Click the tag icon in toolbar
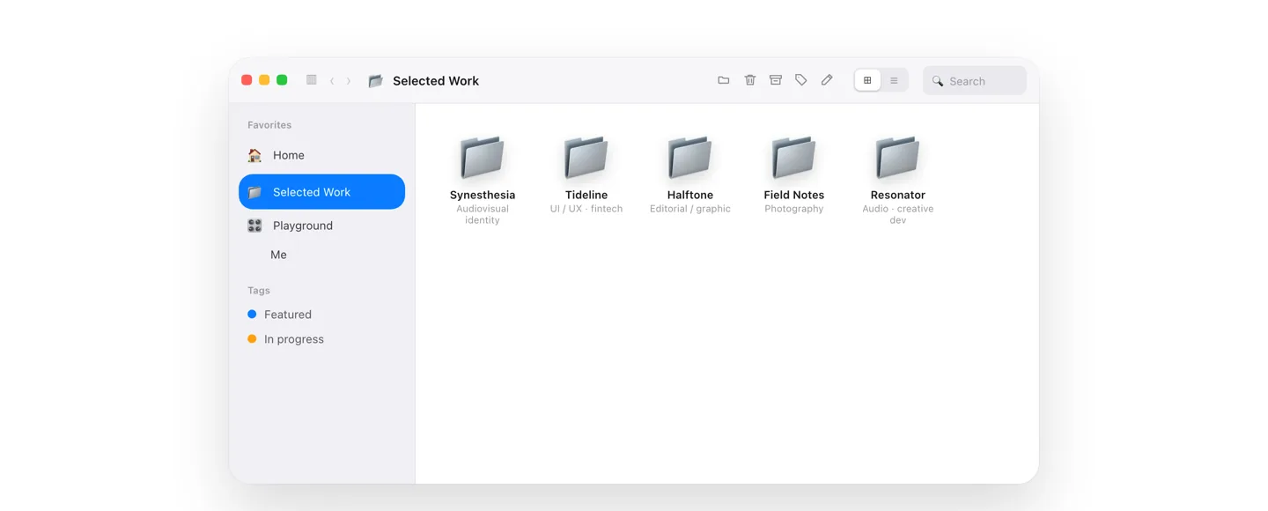The height and width of the screenshot is (511, 1268). pyautogui.click(x=801, y=80)
